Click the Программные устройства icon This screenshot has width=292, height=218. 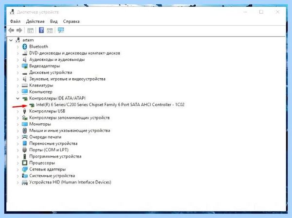pyautogui.click(x=25, y=156)
